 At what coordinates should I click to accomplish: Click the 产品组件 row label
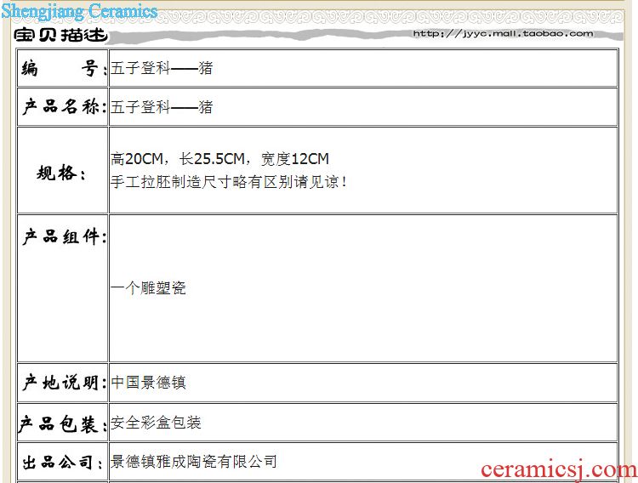tap(63, 237)
